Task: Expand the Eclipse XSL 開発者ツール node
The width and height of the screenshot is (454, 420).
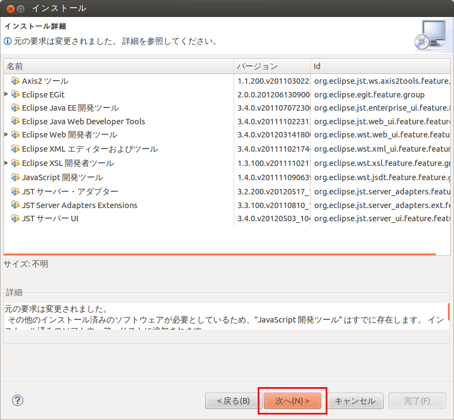Action: [x=6, y=163]
